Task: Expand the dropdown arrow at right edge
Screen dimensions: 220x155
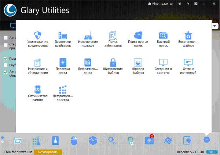Action: coord(215,25)
